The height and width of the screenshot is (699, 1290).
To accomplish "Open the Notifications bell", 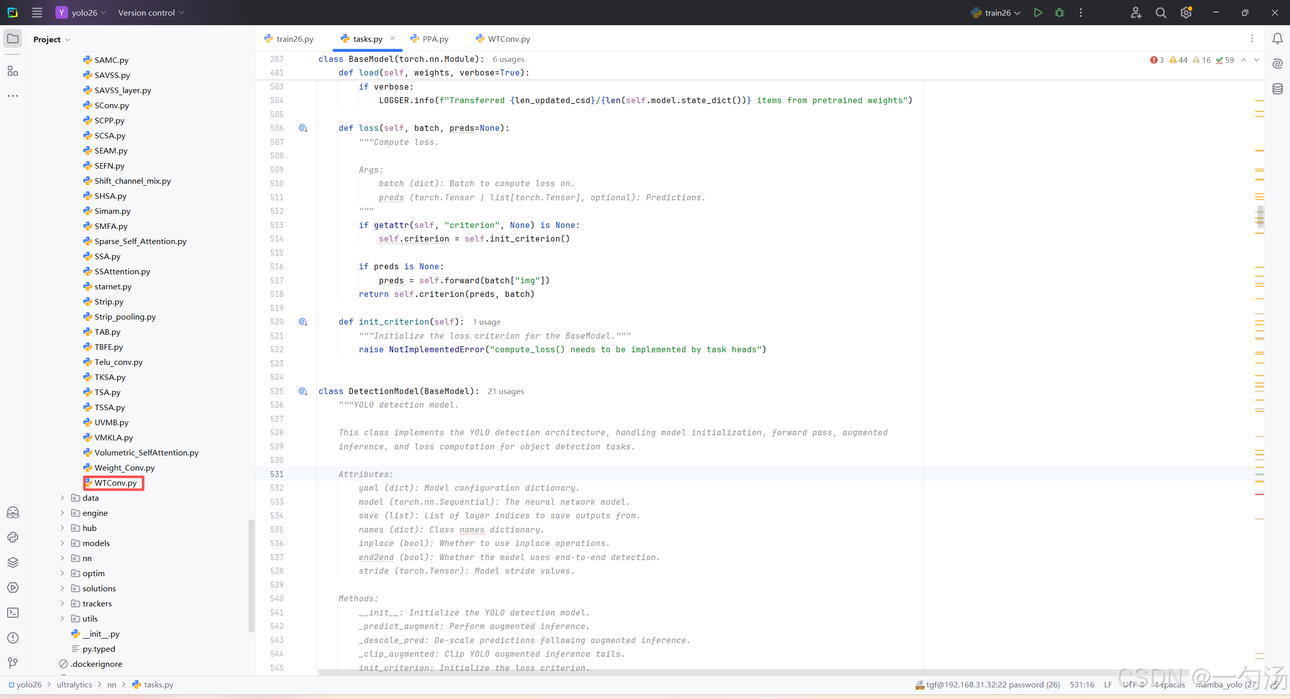I will pyautogui.click(x=1277, y=39).
